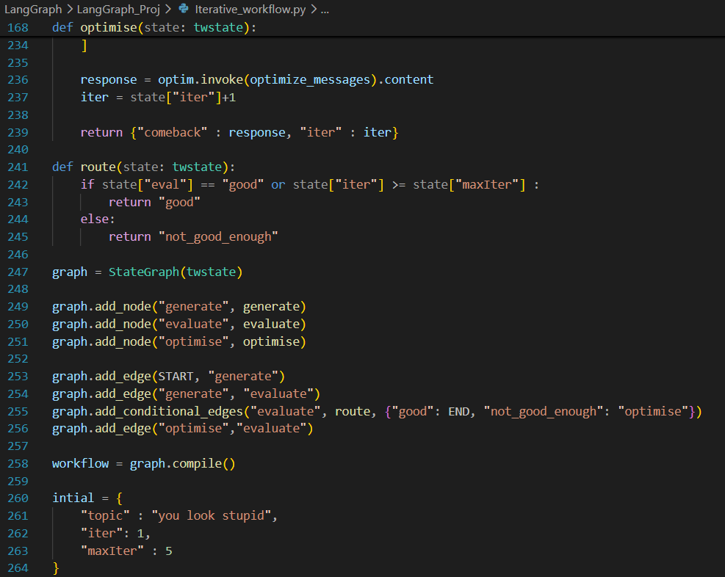Click "optimise" value in edges dict line 255

[x=653, y=412]
